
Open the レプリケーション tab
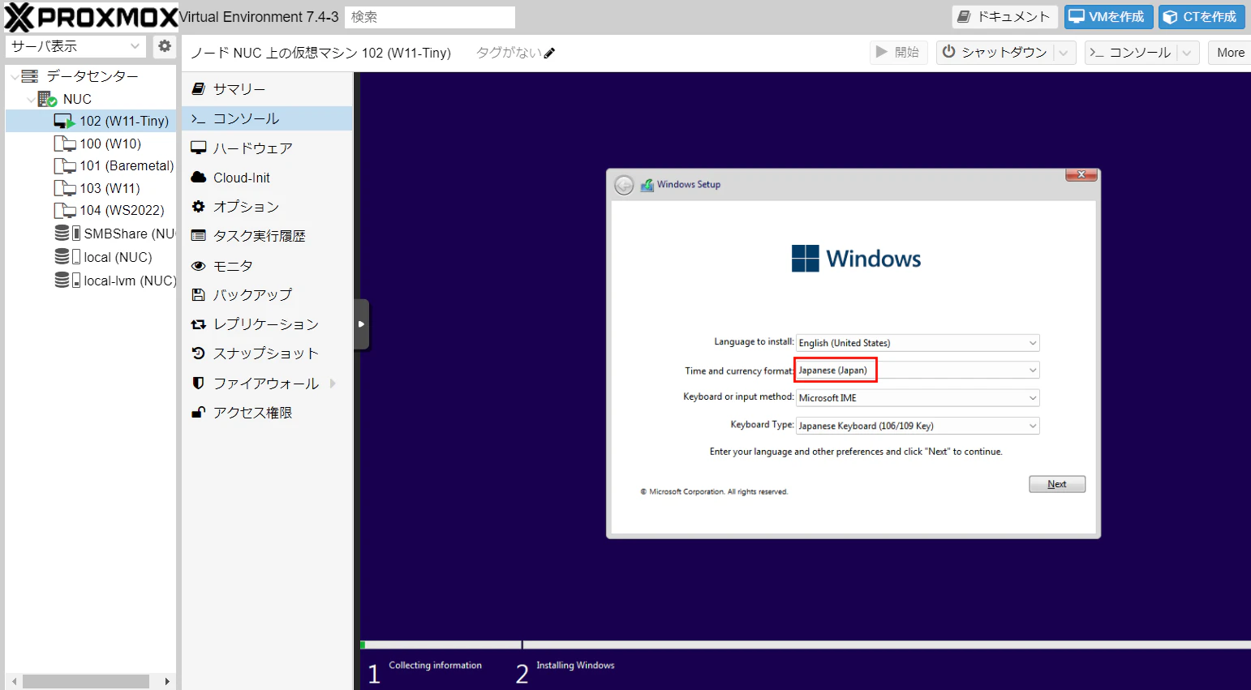tap(267, 324)
